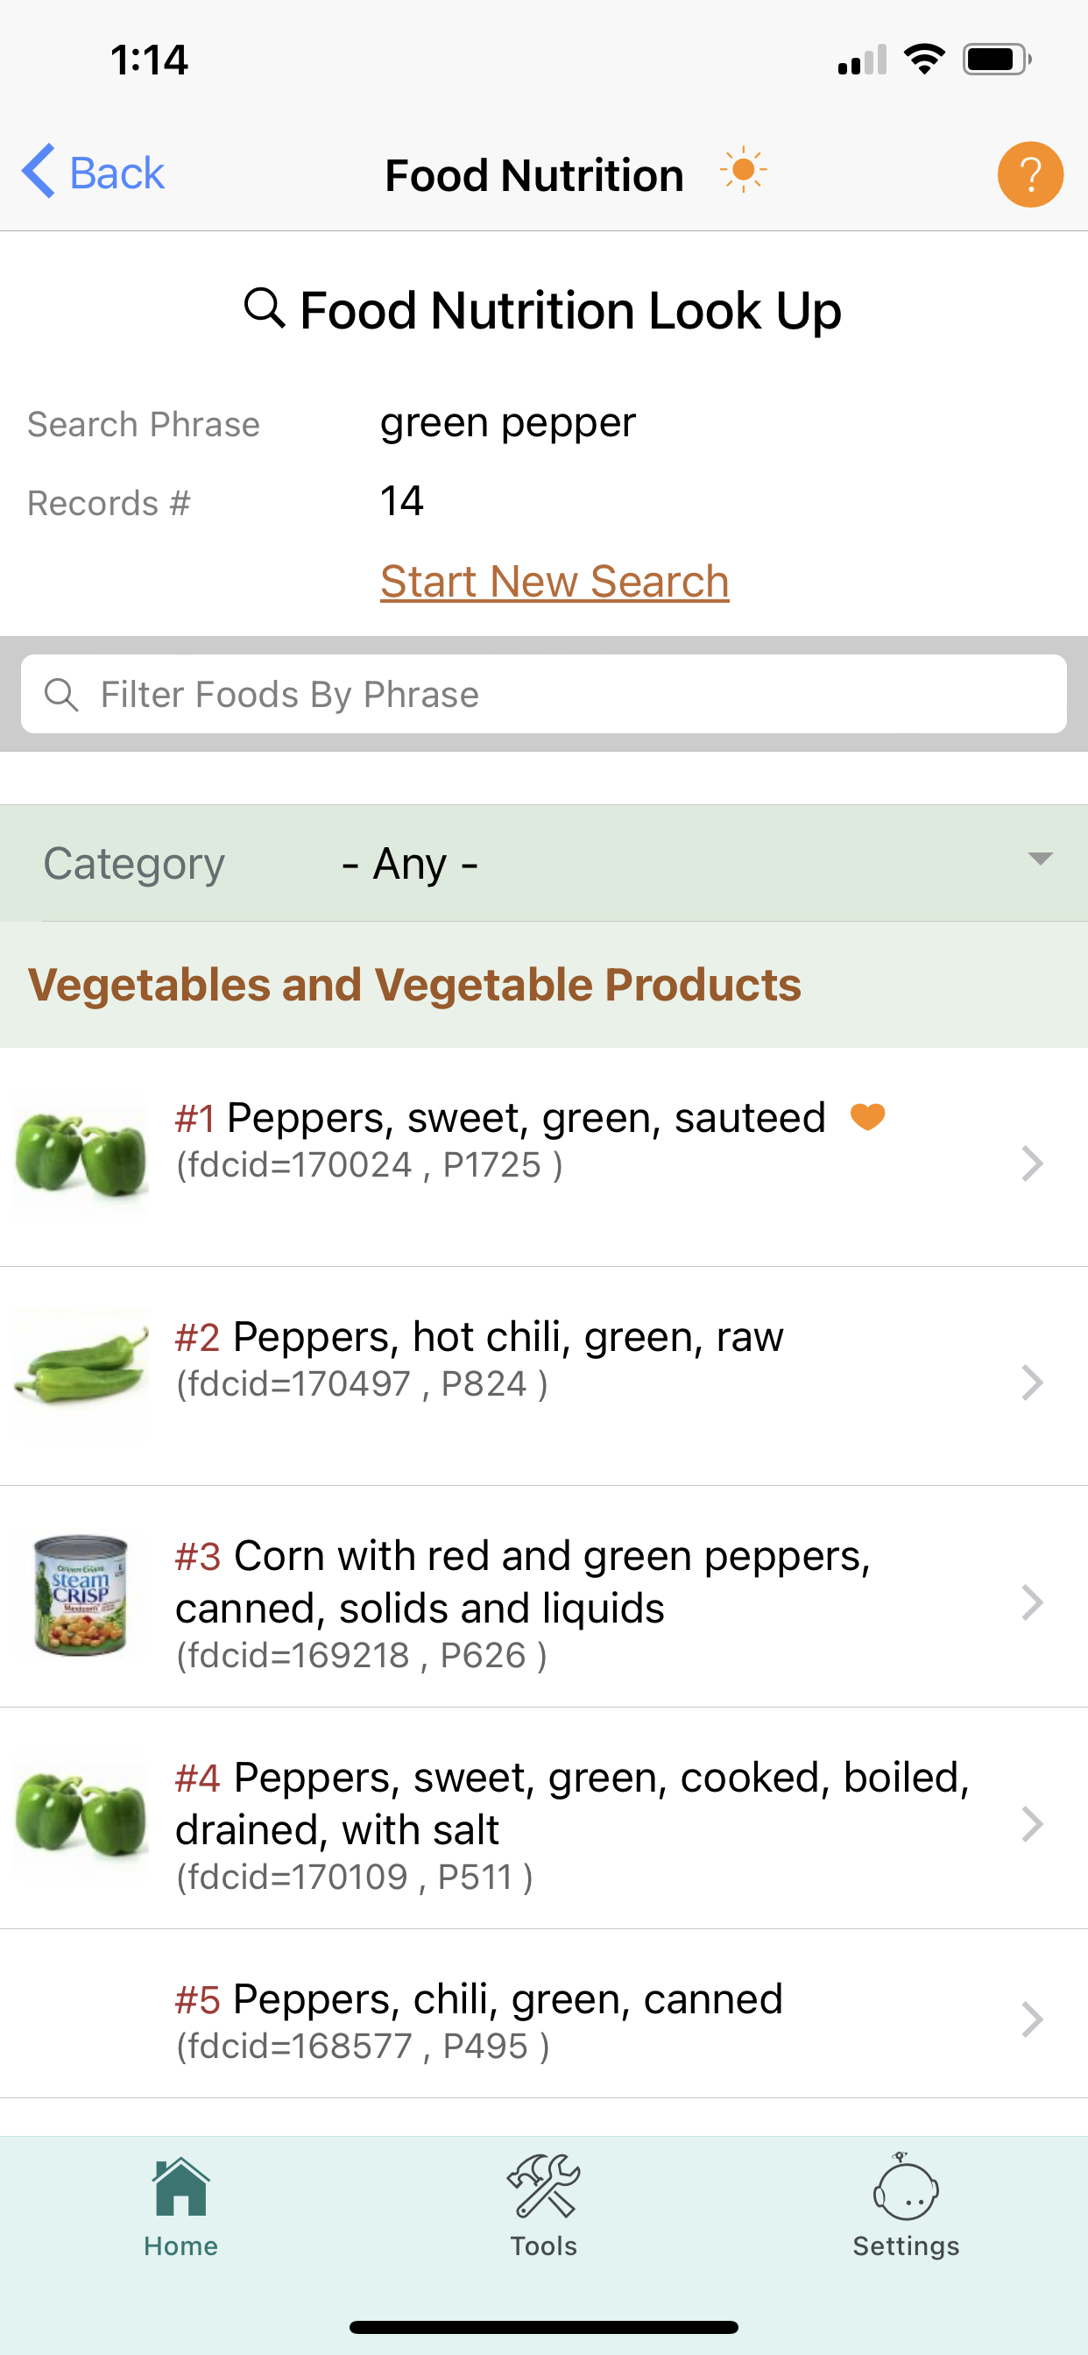Tap the magnifier icon beside Food Nutrition Look Up
The width and height of the screenshot is (1088, 2355).
click(x=265, y=308)
